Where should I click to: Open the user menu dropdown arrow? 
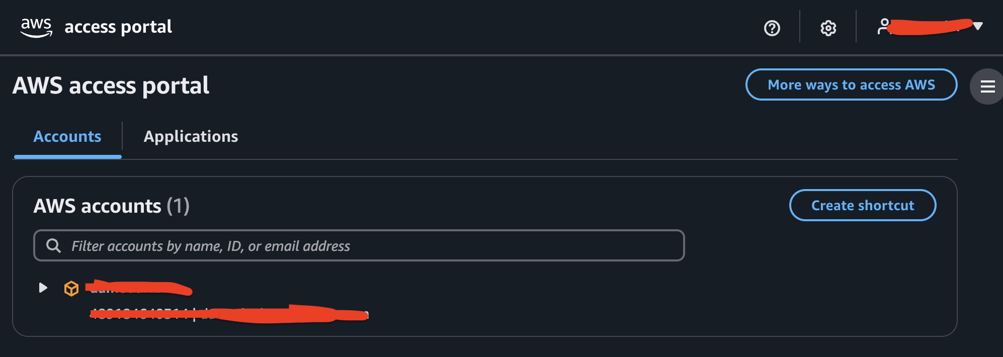tap(978, 26)
